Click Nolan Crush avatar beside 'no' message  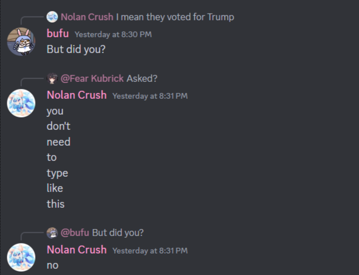(21, 257)
